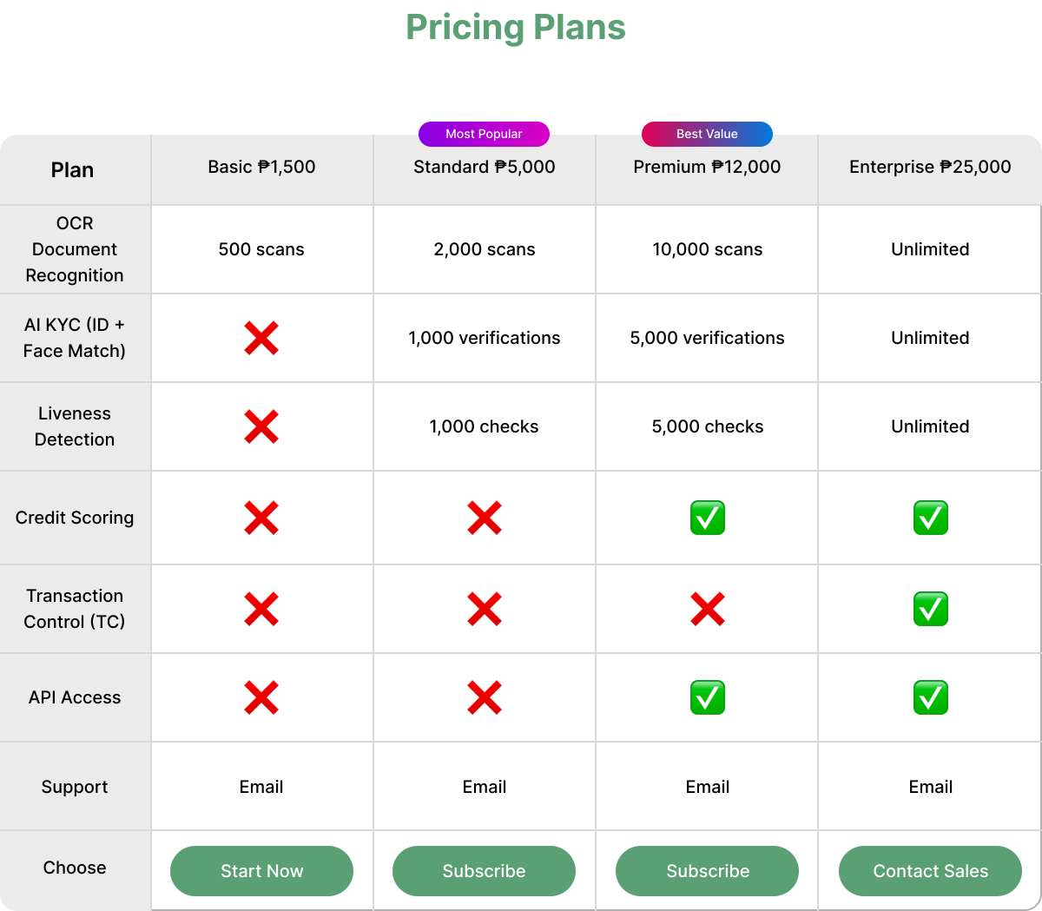
Task: Click the green checkmark for Premium Credit Scoring
Action: (x=708, y=518)
